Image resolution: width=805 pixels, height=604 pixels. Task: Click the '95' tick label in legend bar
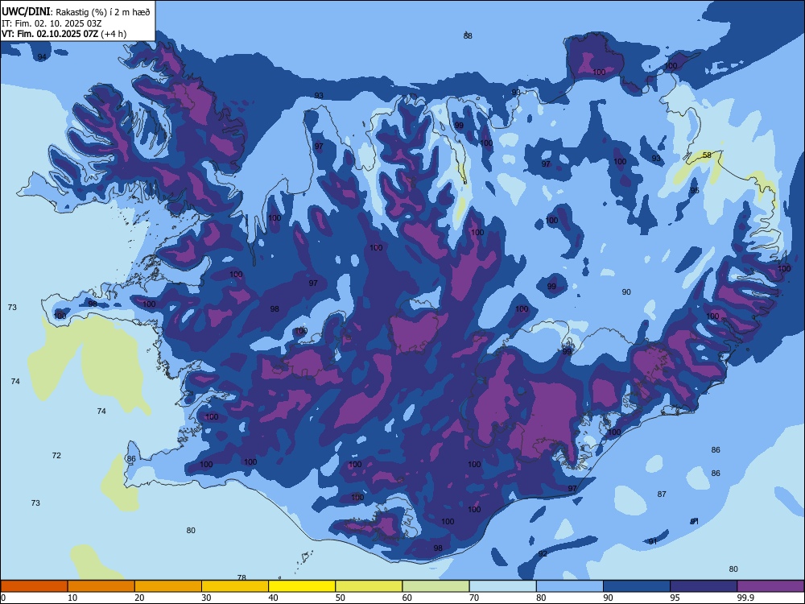pos(675,598)
